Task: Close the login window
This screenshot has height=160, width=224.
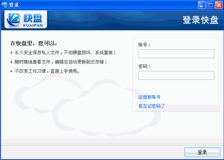Action: (219, 5)
